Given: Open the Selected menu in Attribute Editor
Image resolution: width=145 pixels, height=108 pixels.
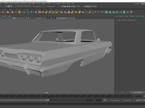Looking at the screenshot, I should (121, 16).
